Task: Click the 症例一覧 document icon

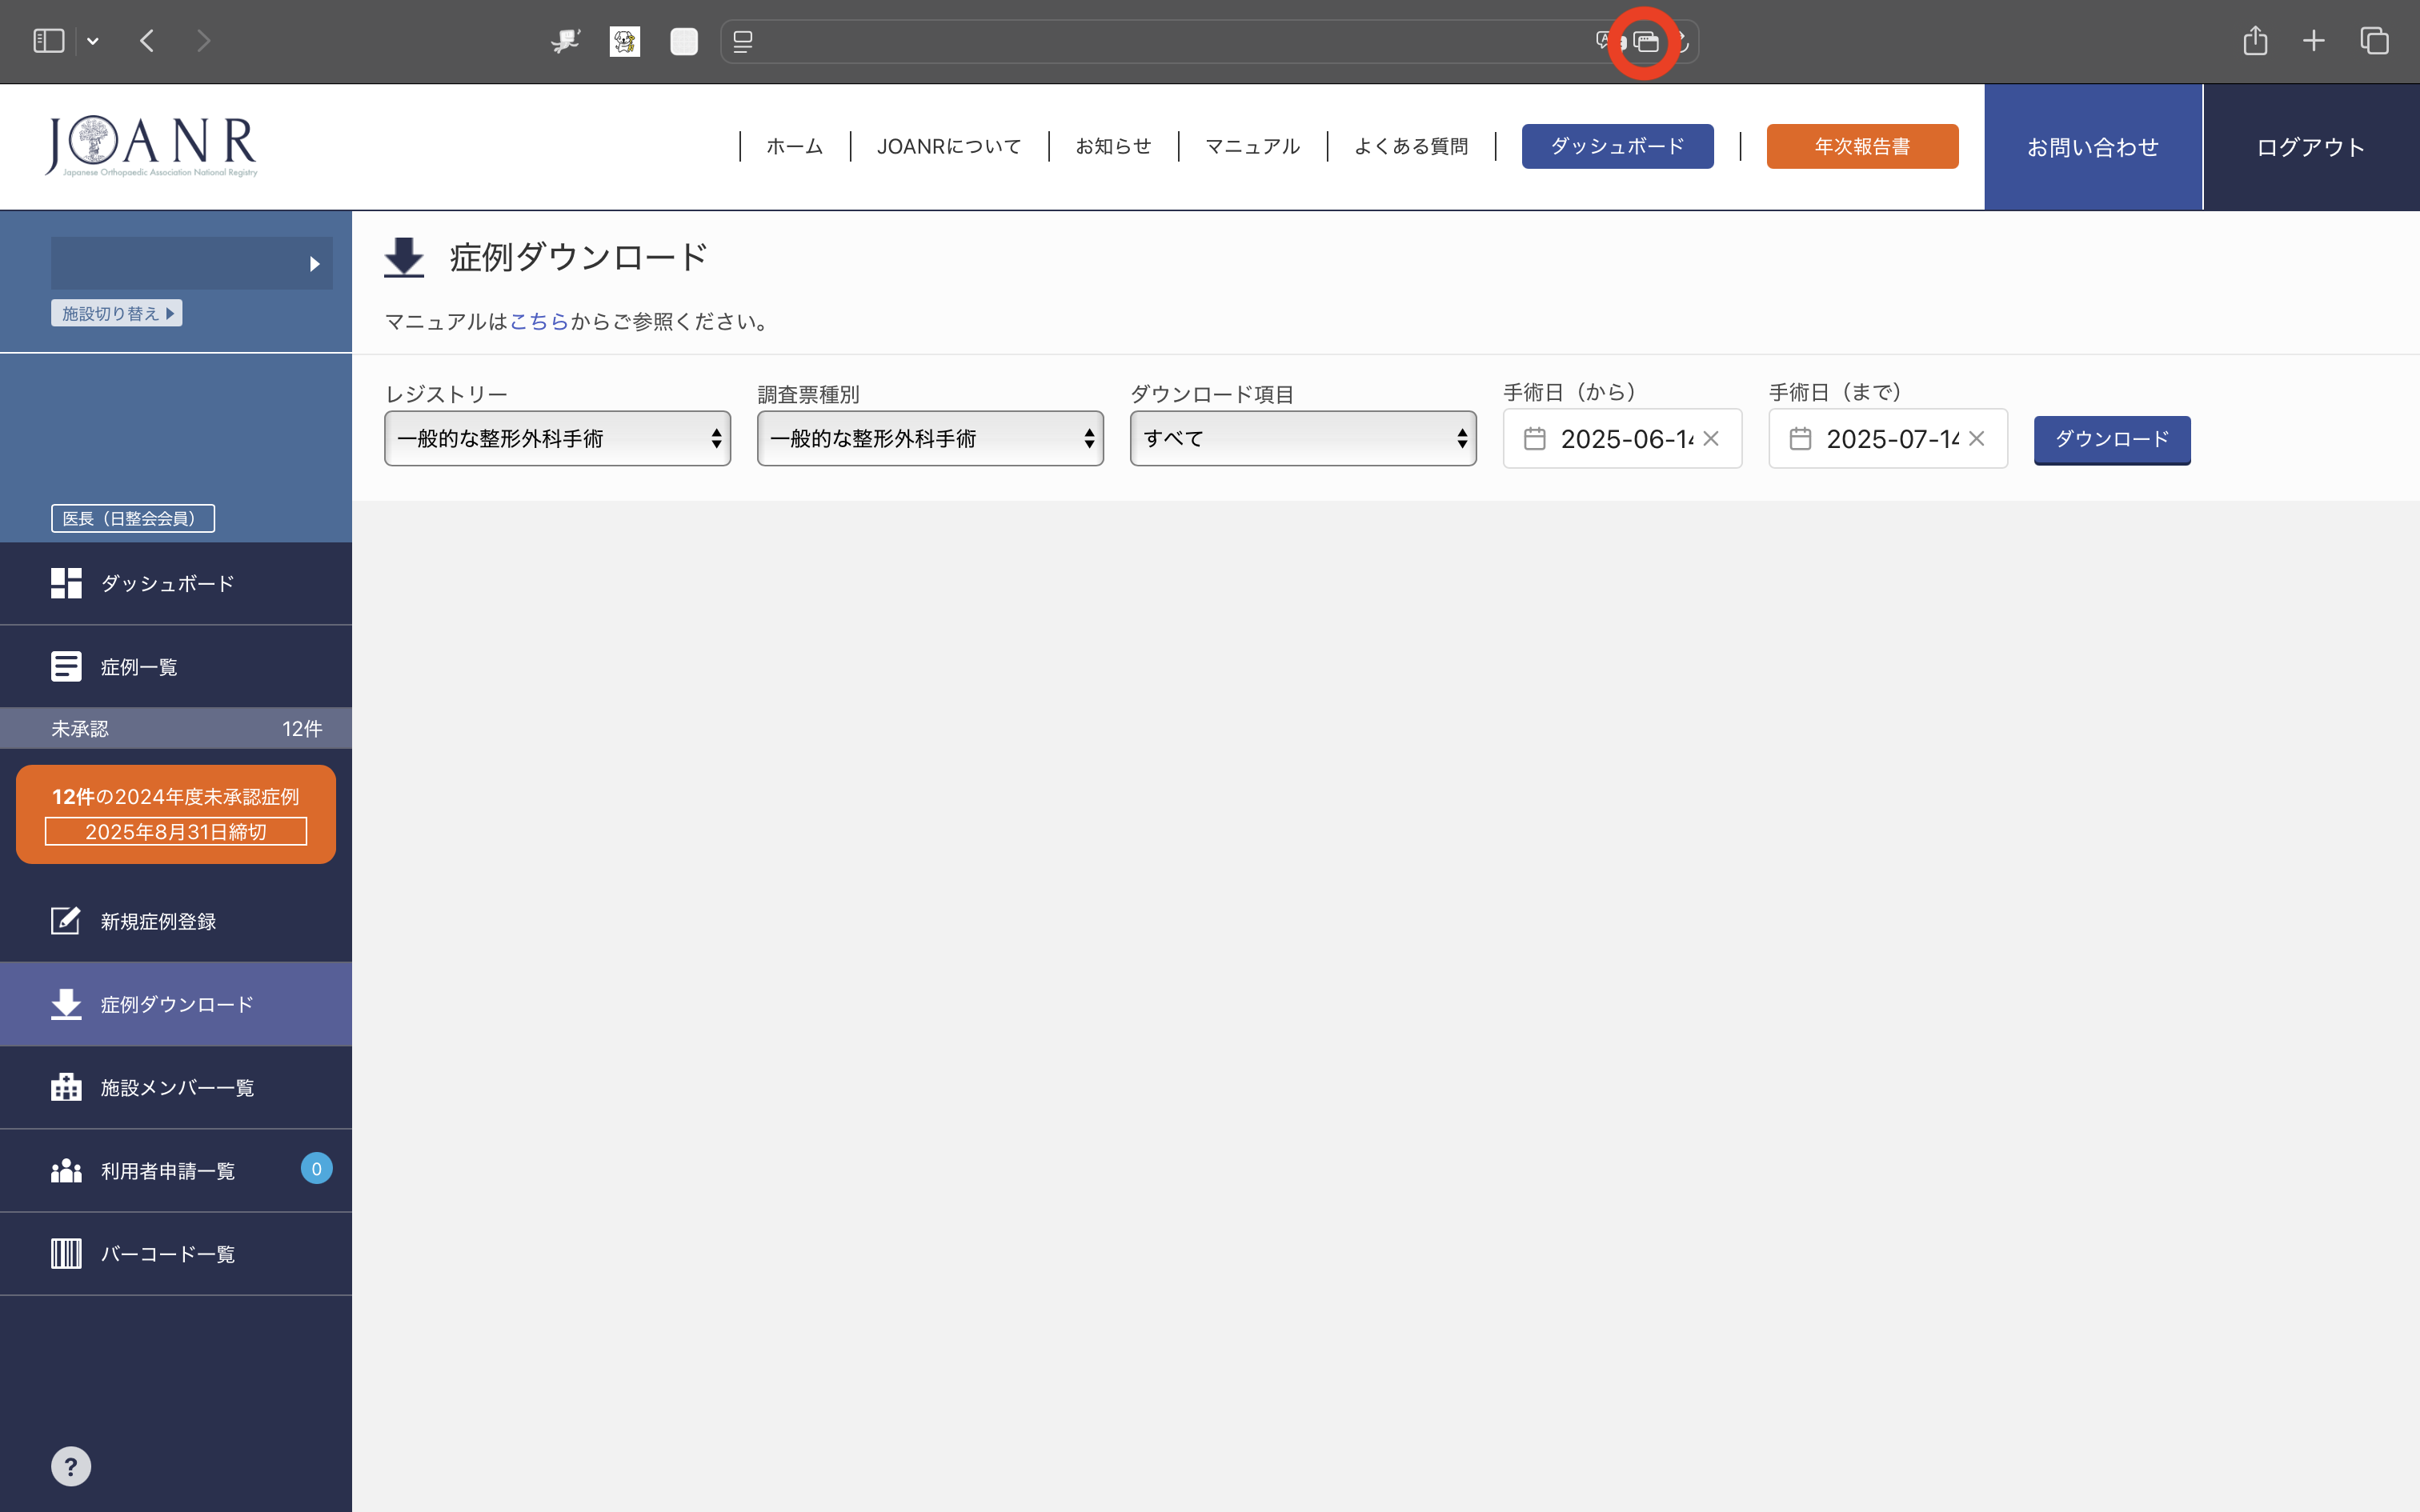Action: click(66, 665)
